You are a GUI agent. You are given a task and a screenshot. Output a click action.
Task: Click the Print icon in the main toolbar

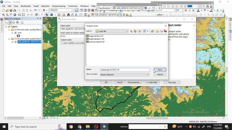tap(14, 10)
